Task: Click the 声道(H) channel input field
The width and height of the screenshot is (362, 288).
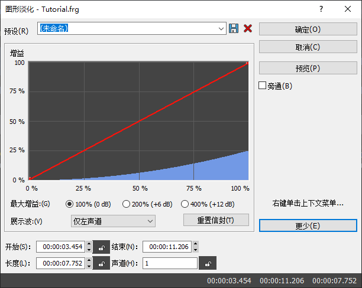Action: click(170, 263)
